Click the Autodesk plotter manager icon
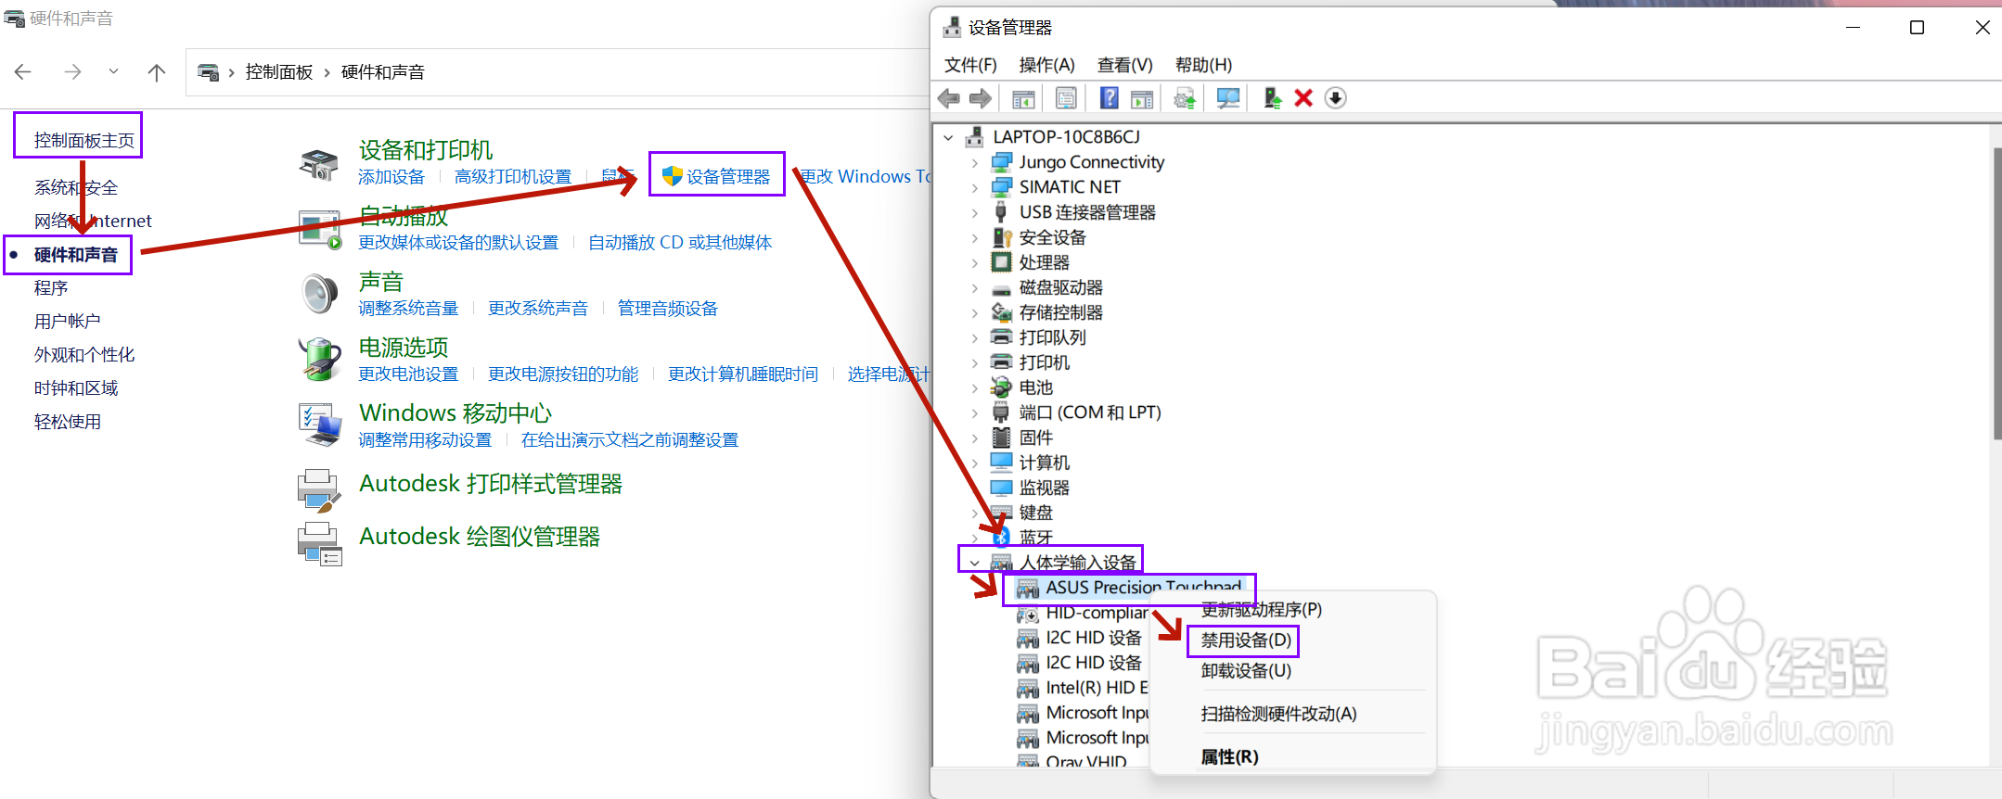This screenshot has width=2002, height=799. pos(320,544)
